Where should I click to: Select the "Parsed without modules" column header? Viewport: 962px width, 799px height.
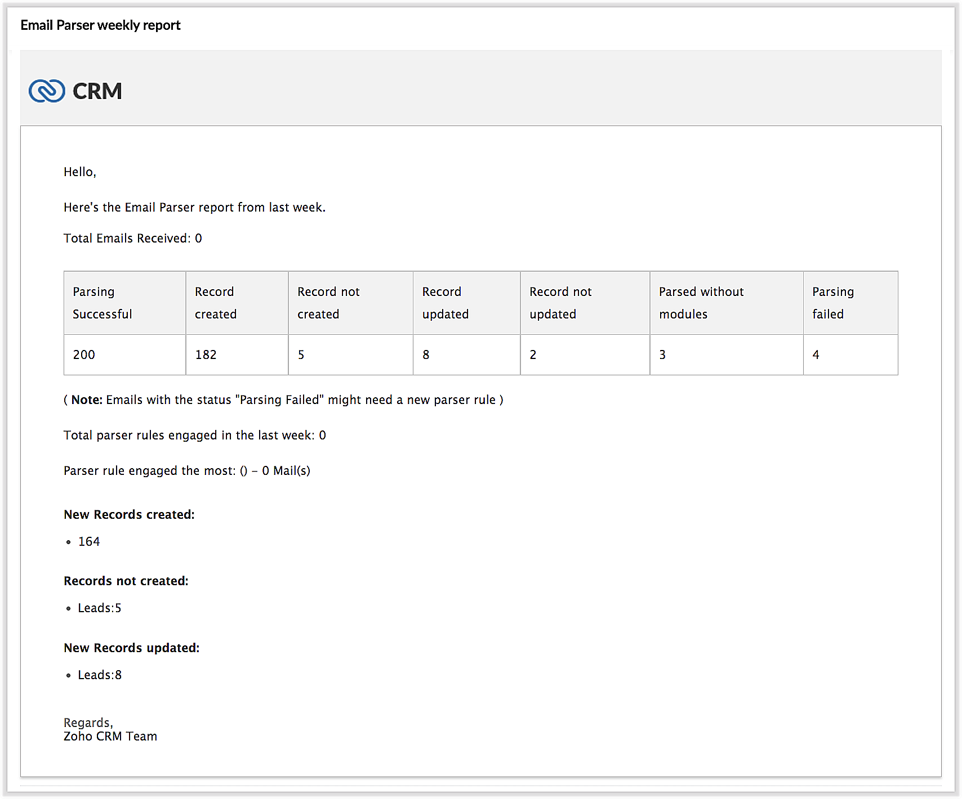701,303
